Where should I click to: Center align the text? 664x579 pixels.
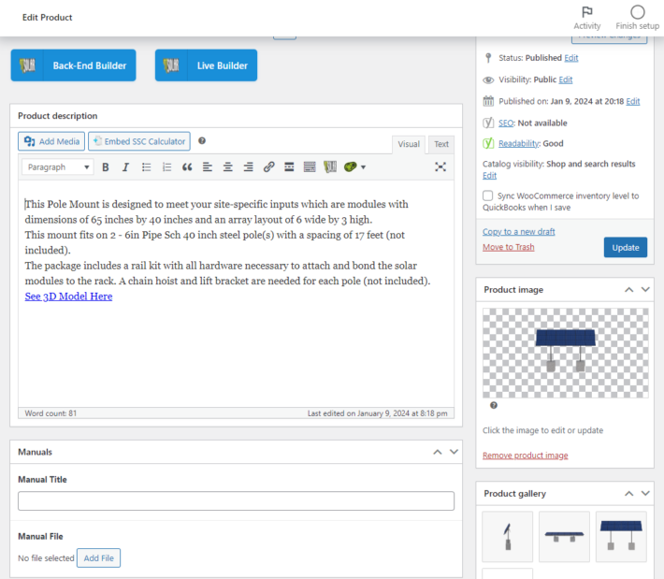coord(227,167)
